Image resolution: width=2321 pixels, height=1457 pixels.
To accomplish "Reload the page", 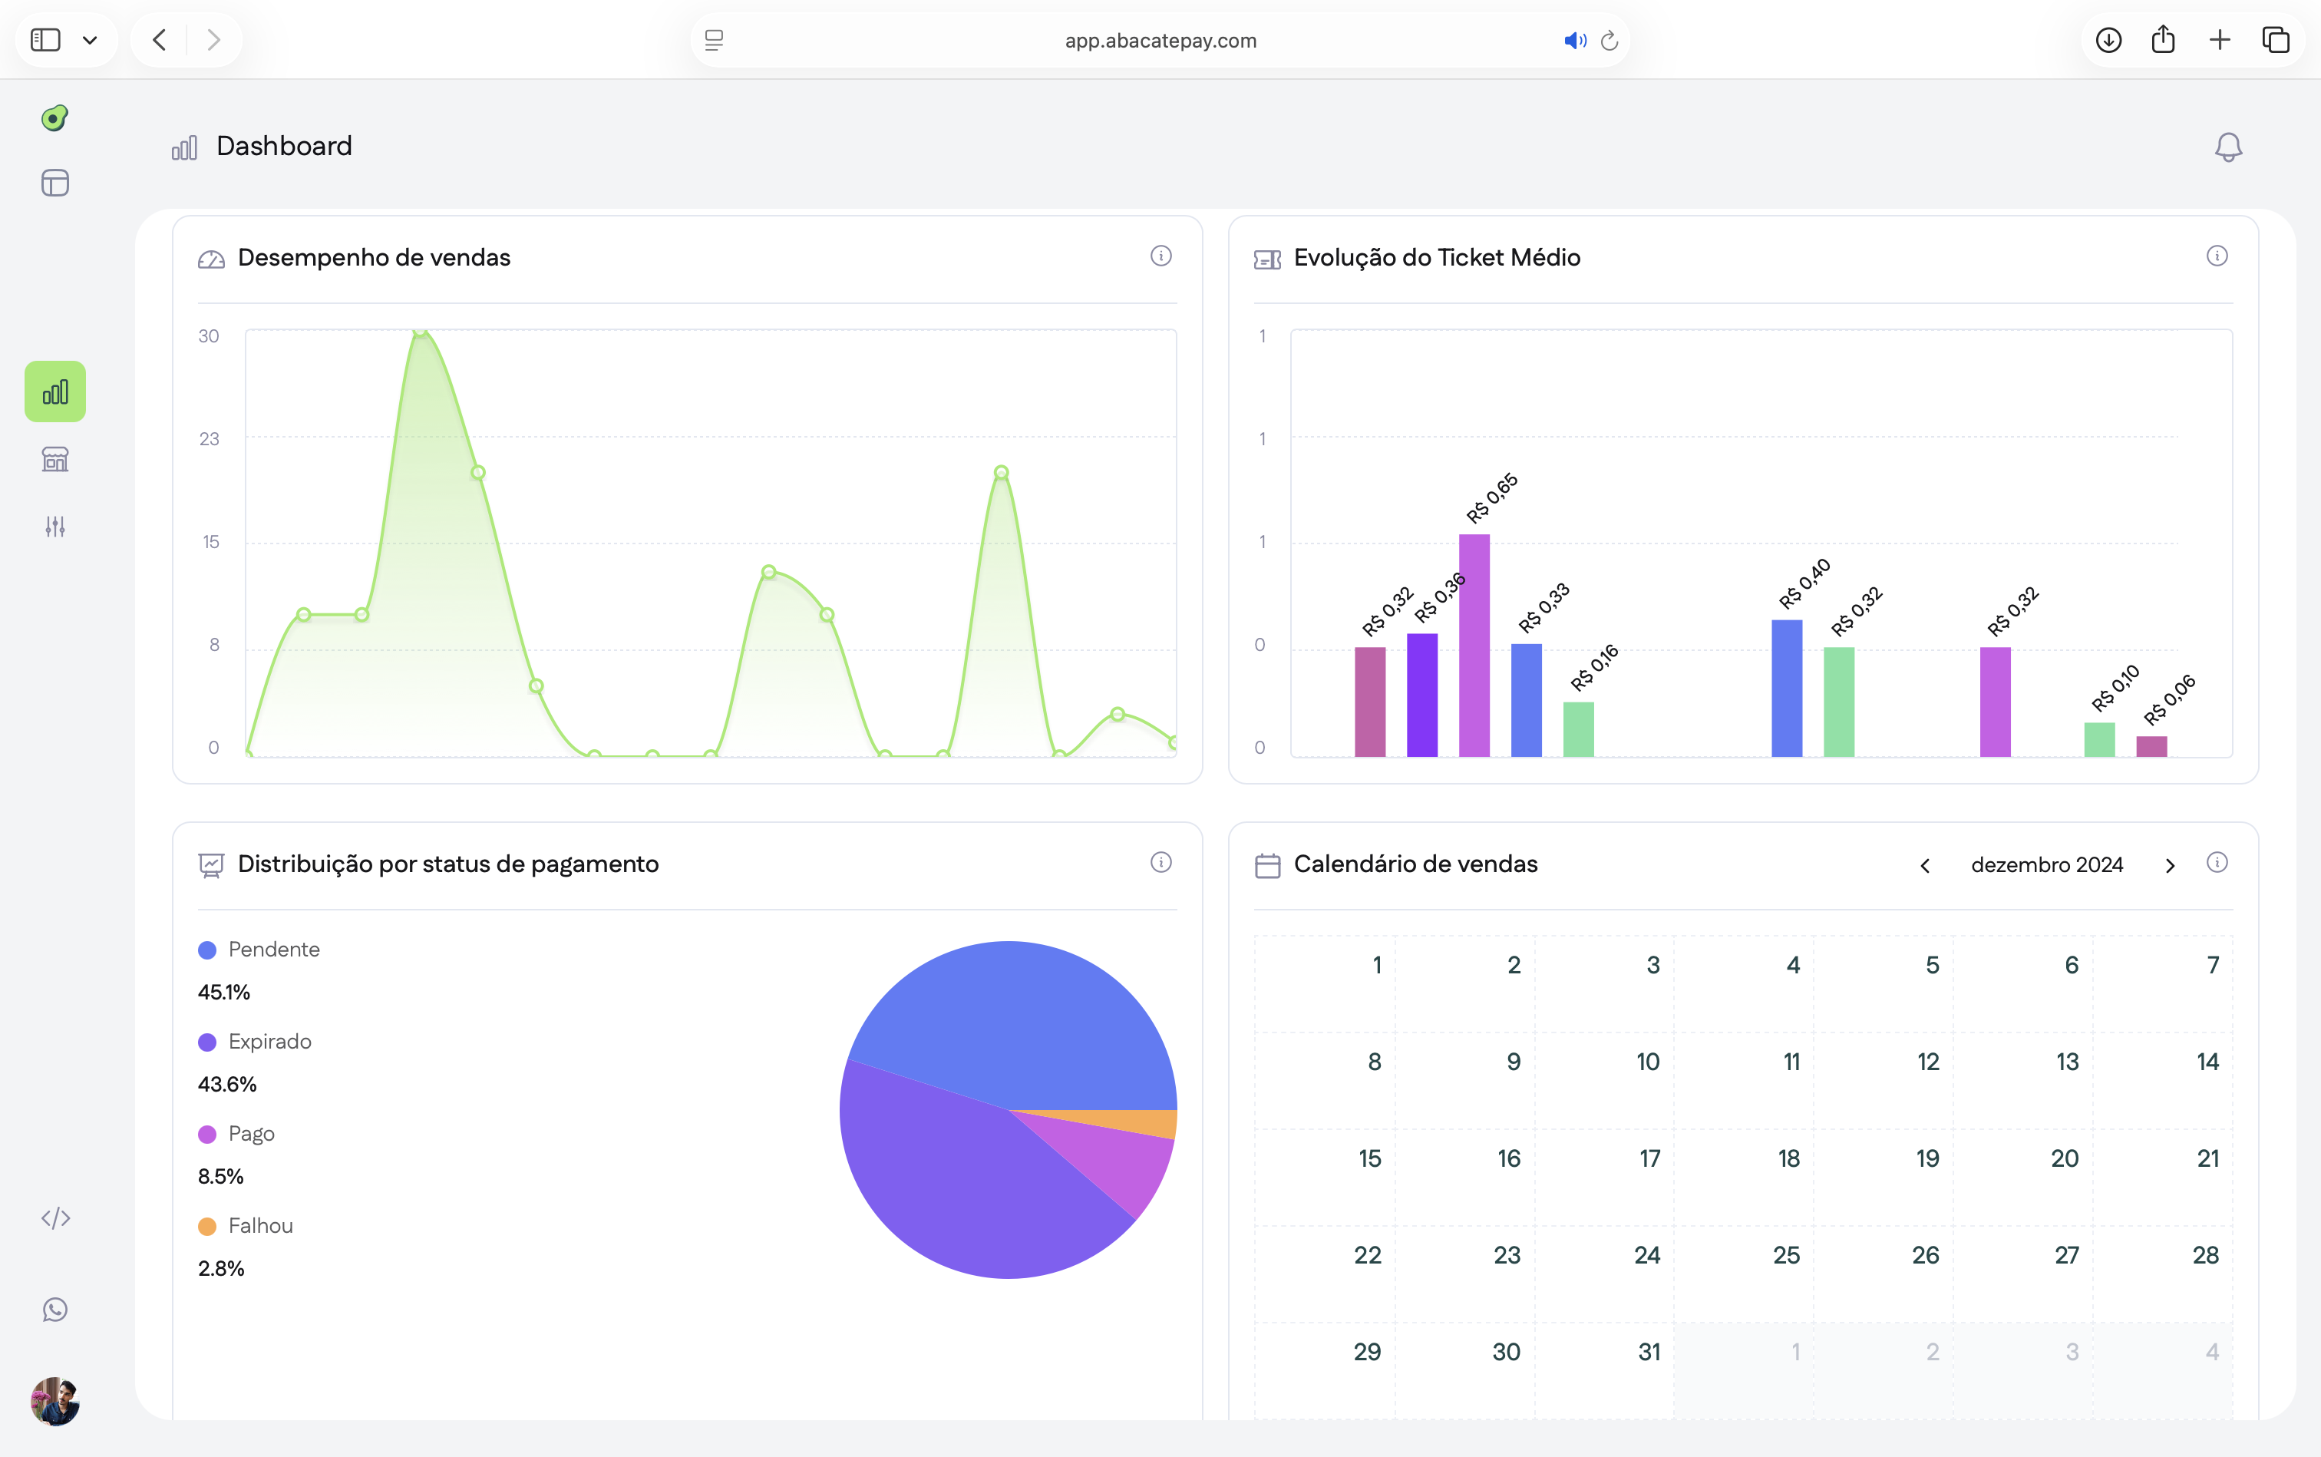I will click(1609, 41).
